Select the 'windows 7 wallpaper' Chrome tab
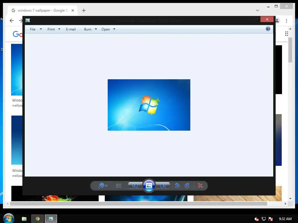This screenshot has width=298, height=223. click(x=42, y=10)
